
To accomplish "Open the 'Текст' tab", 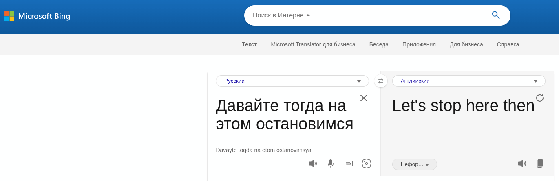I will [250, 44].
